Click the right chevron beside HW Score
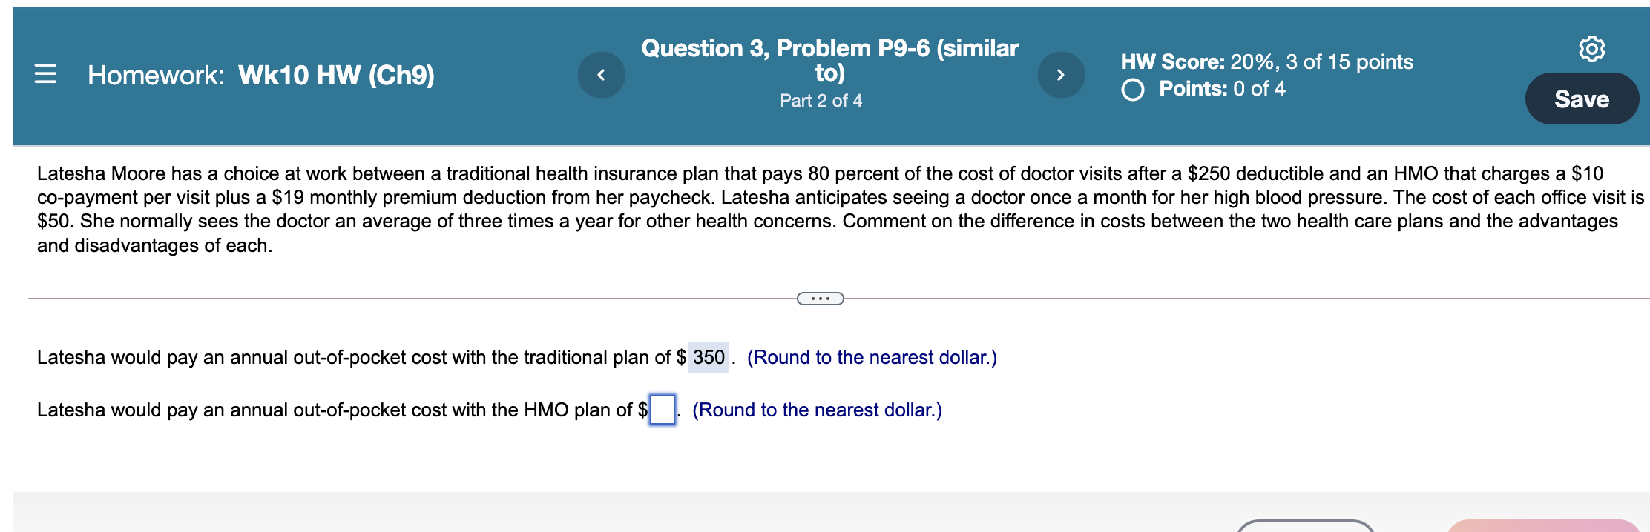 pos(1061,73)
